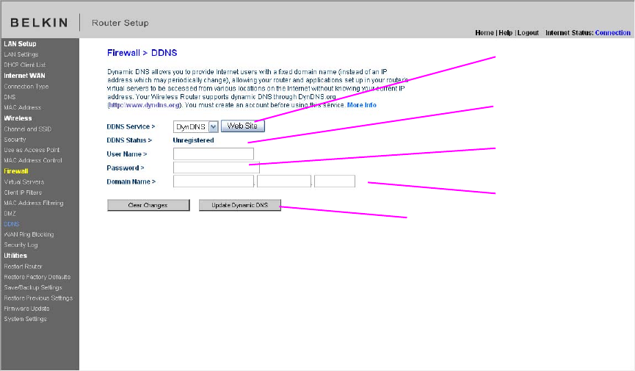This screenshot has height=371, width=635.
Task: Select Restart Router in Utilities
Action: [23, 267]
